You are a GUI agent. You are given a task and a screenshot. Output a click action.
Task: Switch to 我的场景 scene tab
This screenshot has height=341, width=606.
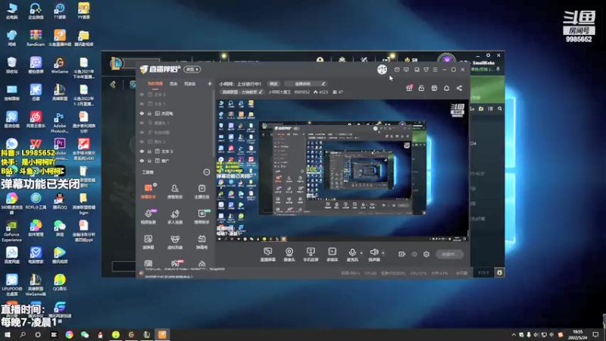(x=155, y=83)
